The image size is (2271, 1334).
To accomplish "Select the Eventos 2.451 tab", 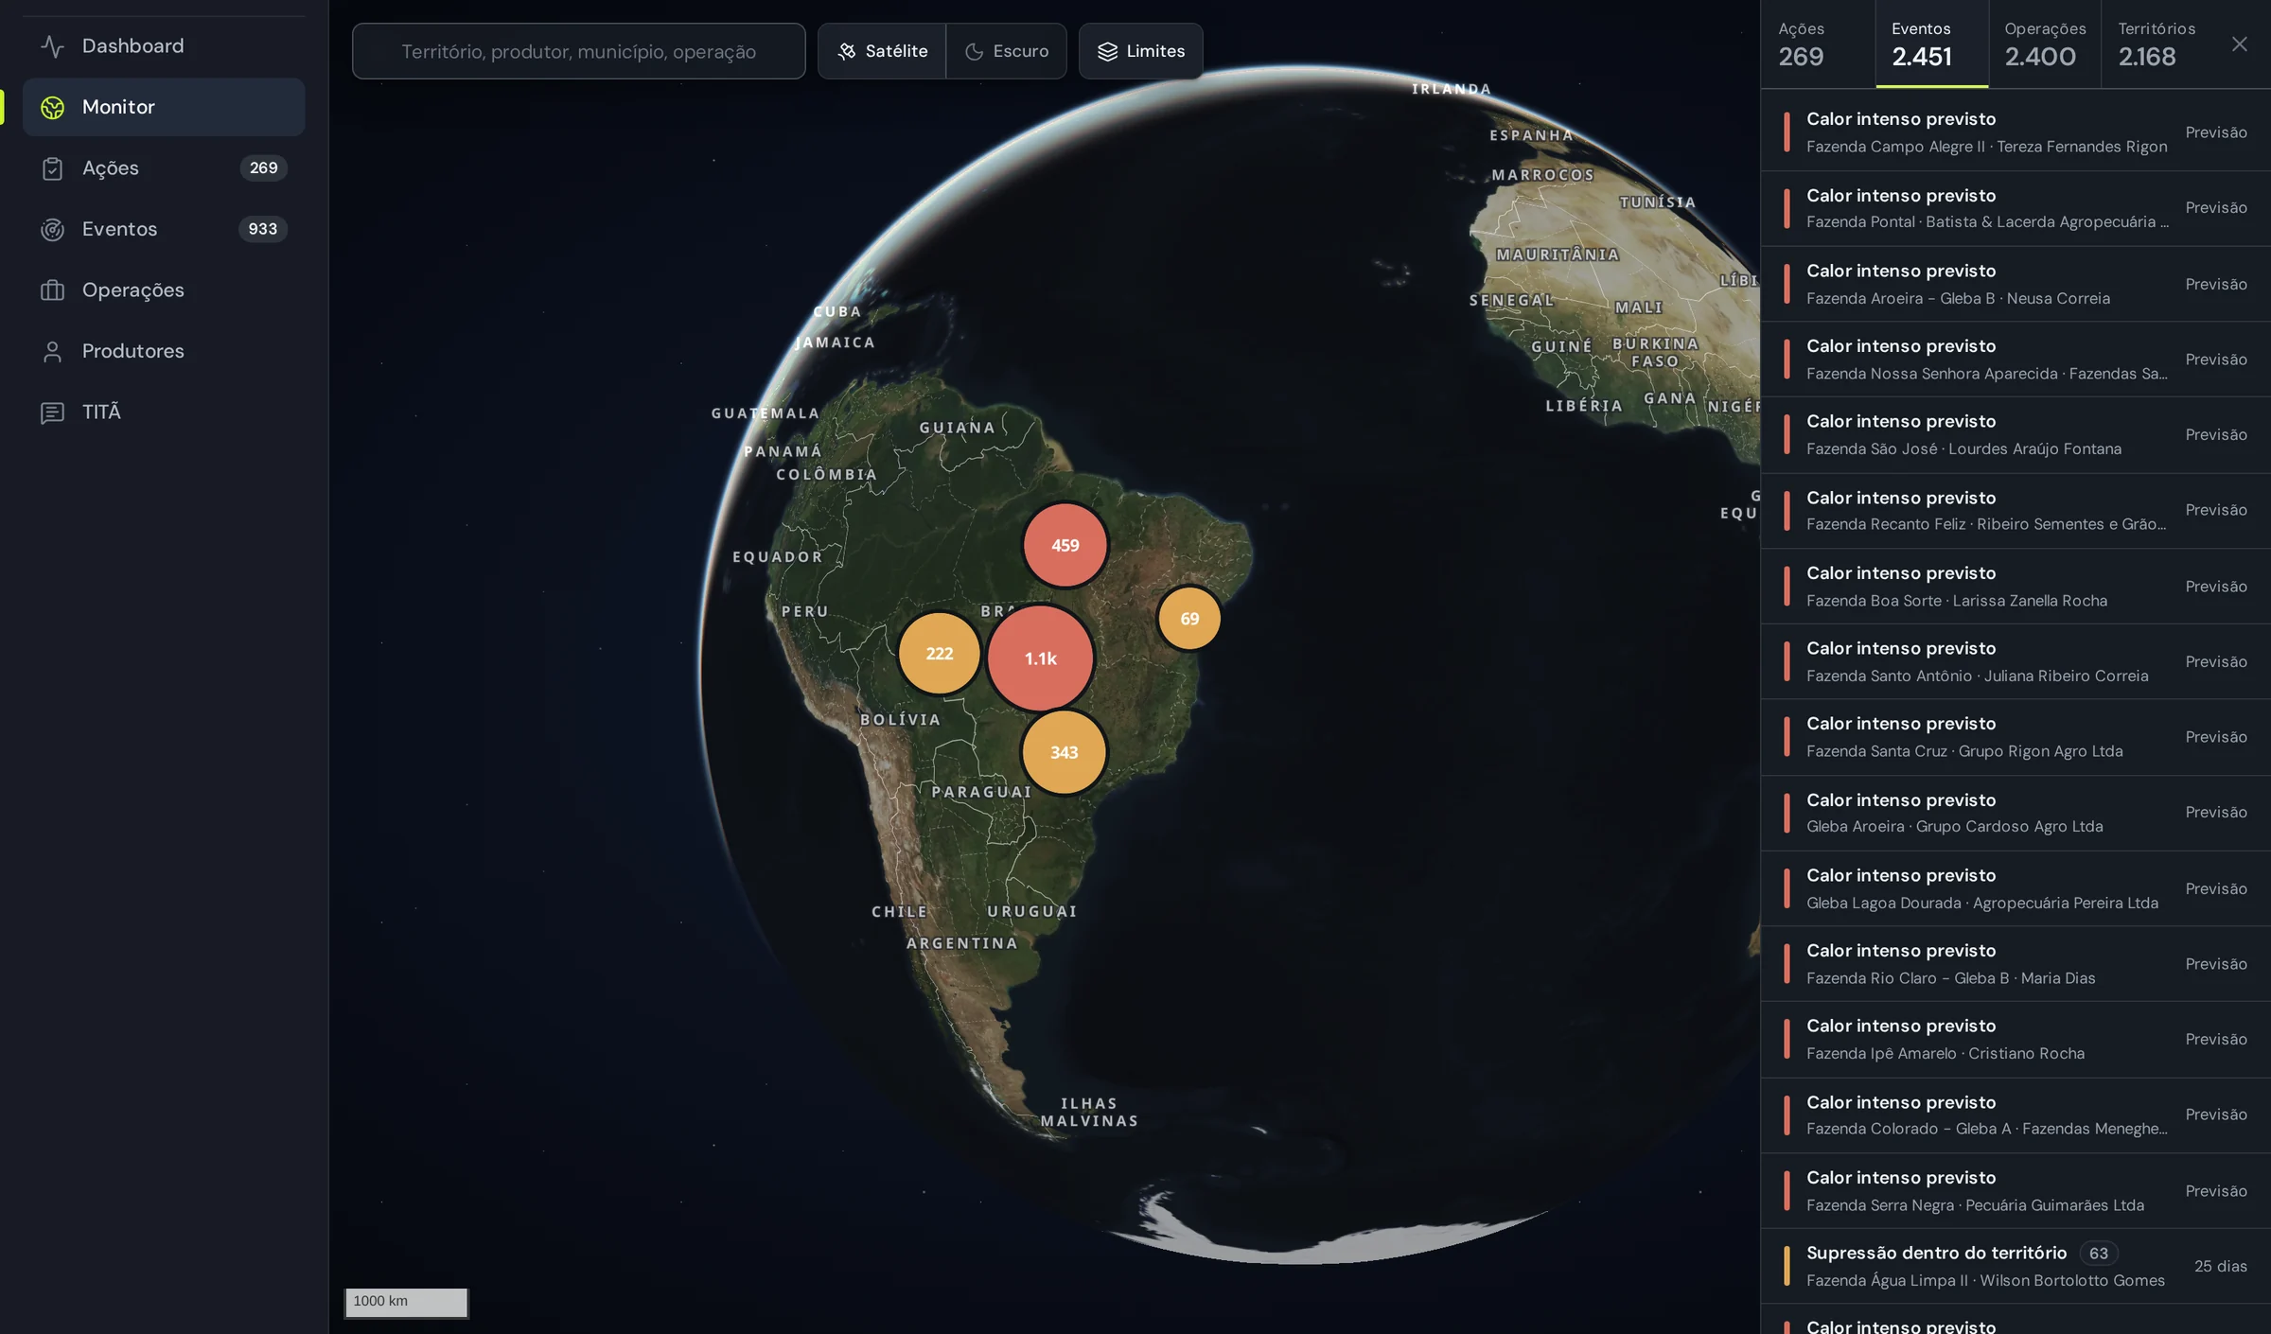I will (x=1932, y=44).
